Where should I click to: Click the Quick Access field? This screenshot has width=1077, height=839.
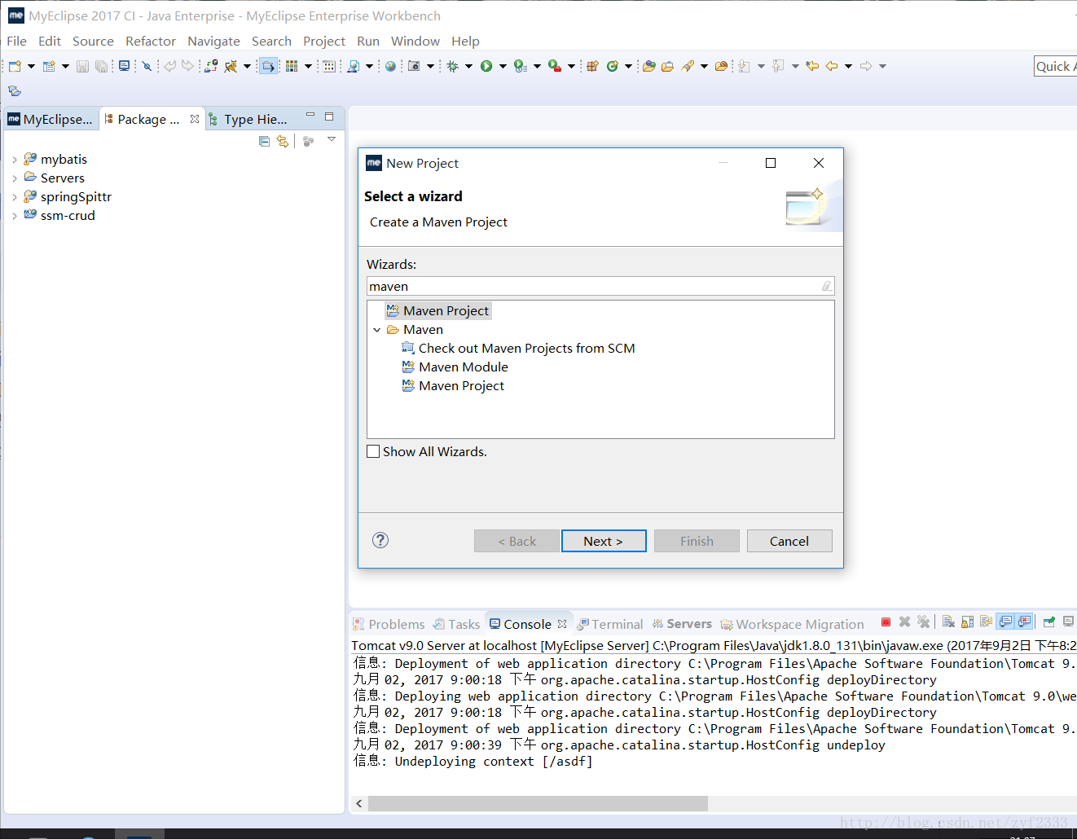click(x=1056, y=66)
